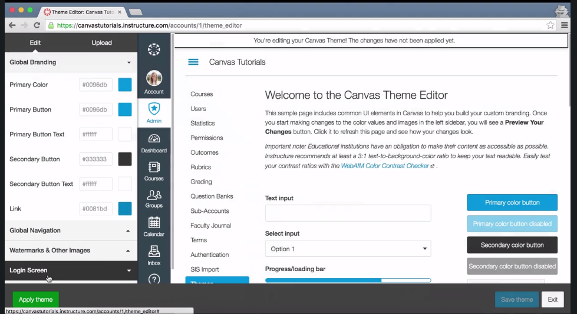Open the Secondary Button Text color swatch
This screenshot has height=314, width=577.
(x=125, y=184)
